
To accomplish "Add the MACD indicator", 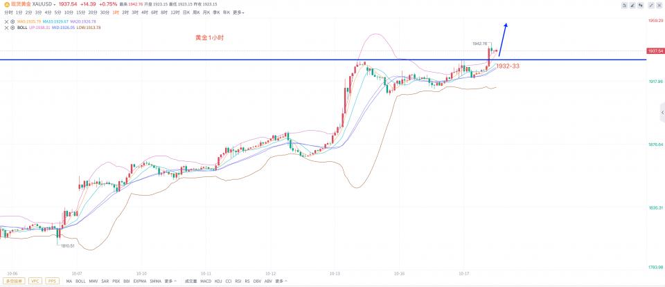I will (x=206, y=281).
